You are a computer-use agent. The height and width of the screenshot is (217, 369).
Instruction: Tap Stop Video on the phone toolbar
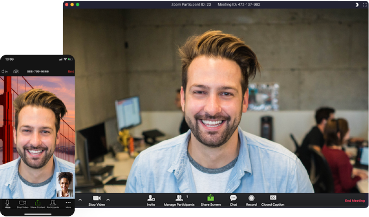[23, 204]
